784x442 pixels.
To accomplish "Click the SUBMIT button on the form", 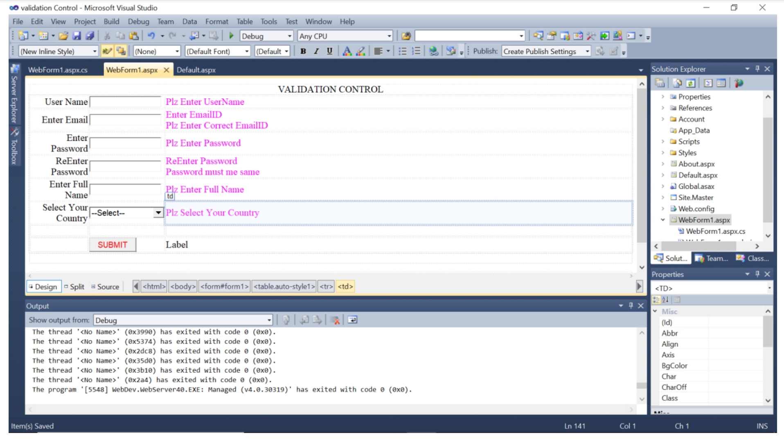I will (113, 245).
